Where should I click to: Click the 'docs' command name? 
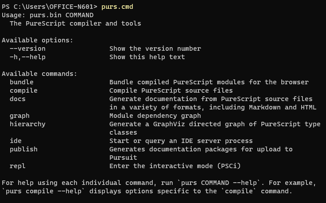pos(18,99)
